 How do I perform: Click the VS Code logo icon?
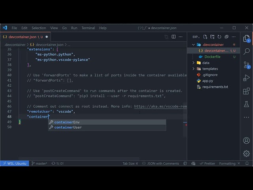pos(5,28)
